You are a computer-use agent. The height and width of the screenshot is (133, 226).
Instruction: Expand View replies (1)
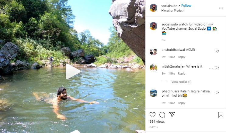coord(181,82)
